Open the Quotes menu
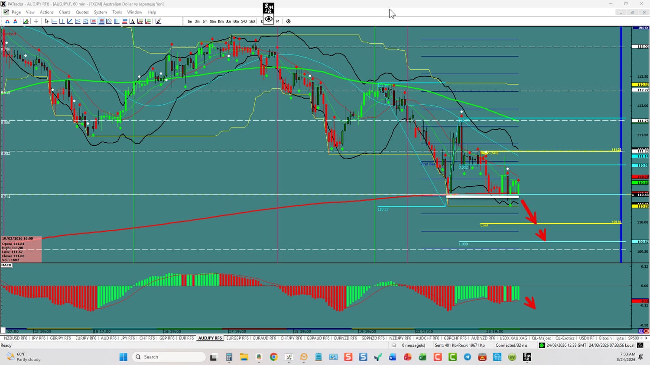650x365 pixels. point(82,12)
